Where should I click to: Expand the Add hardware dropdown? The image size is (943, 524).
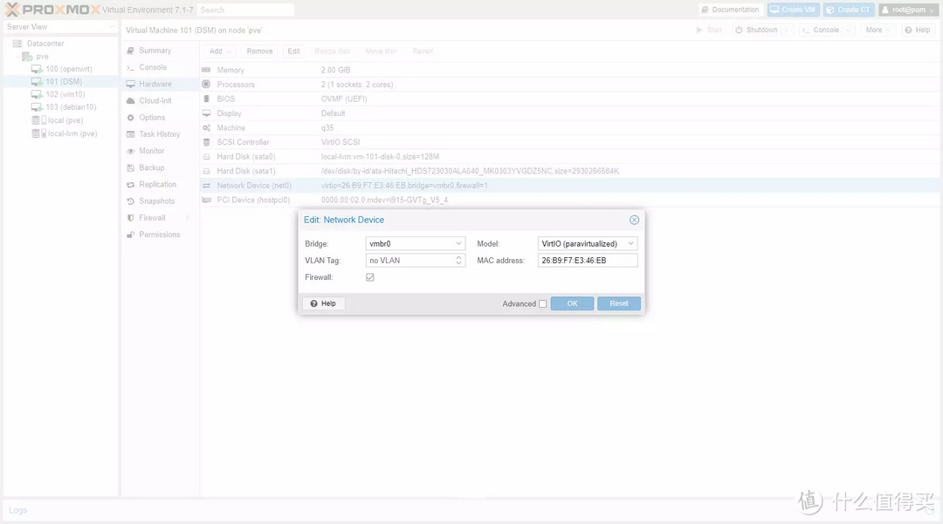tap(220, 51)
